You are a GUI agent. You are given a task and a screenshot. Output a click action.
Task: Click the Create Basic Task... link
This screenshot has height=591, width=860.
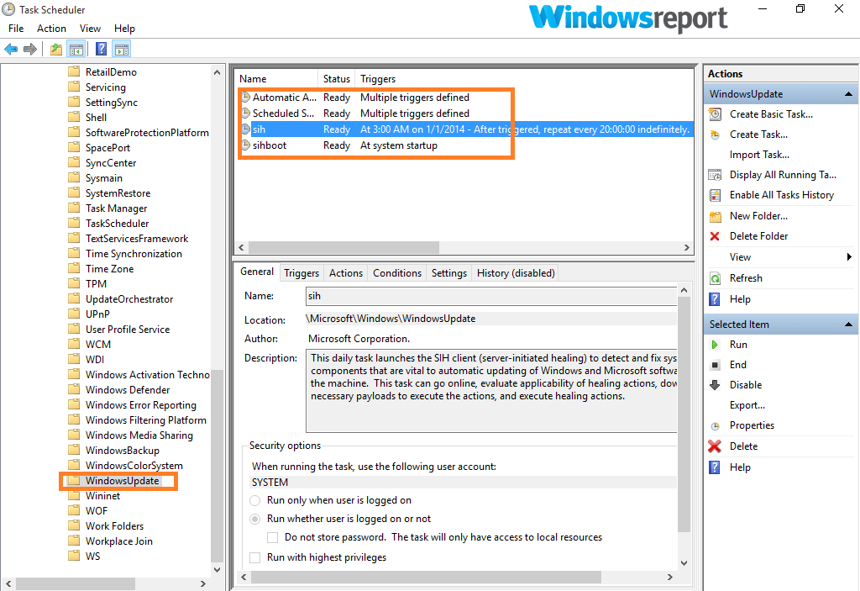point(771,114)
